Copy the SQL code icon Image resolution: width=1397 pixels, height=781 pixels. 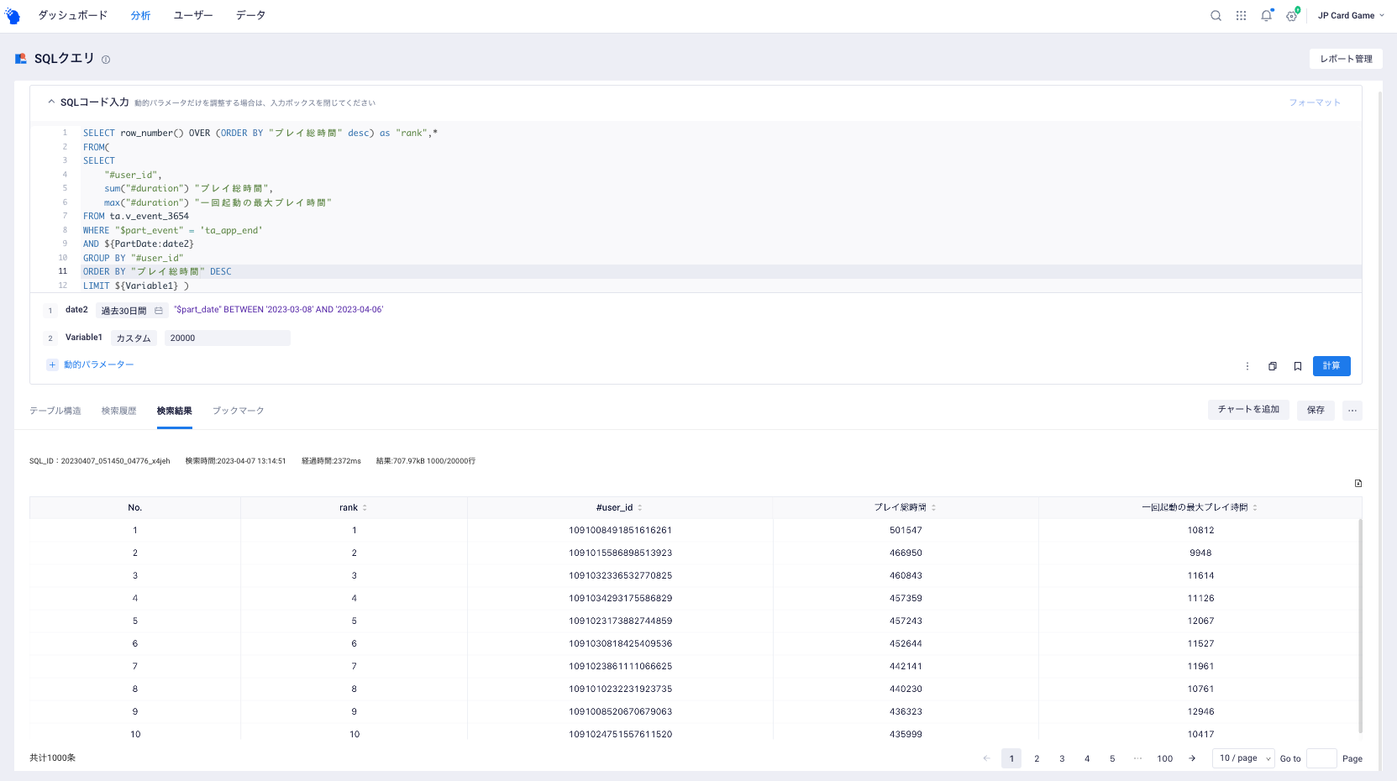click(x=1273, y=366)
